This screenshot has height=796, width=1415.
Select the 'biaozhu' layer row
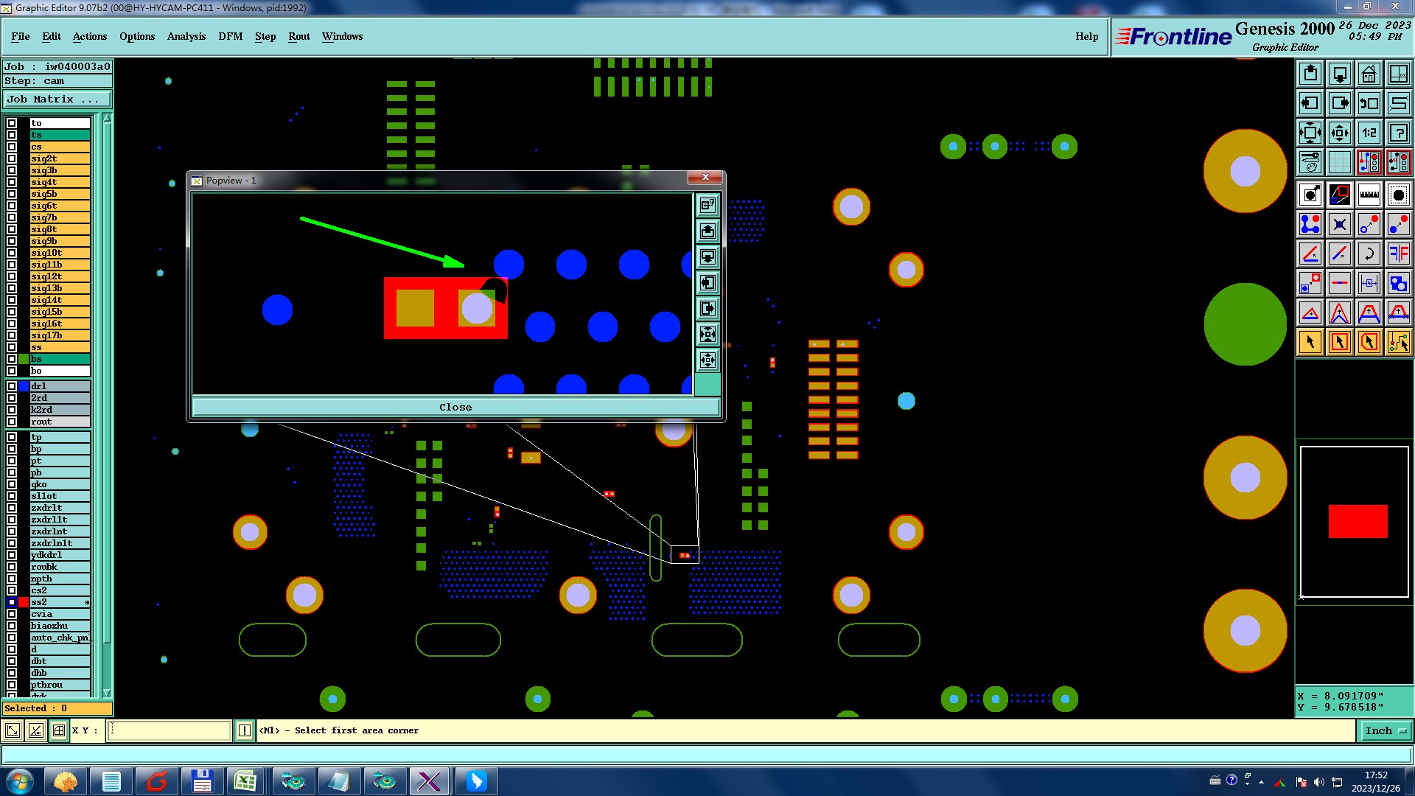pos(60,626)
